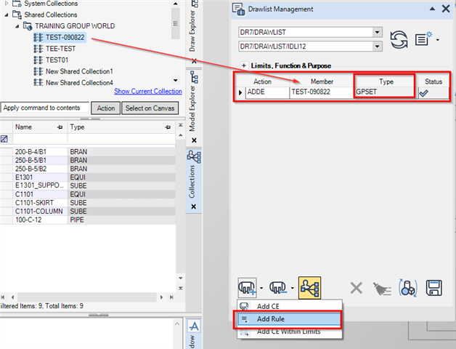The width and height of the screenshot is (456, 349).
Task: Click the synchronize 3D model icon
Action: coord(408,288)
